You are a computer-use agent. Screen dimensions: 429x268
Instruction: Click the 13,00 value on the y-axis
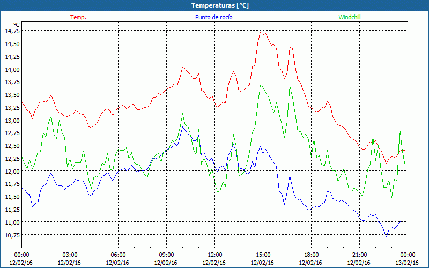pyautogui.click(x=12, y=120)
